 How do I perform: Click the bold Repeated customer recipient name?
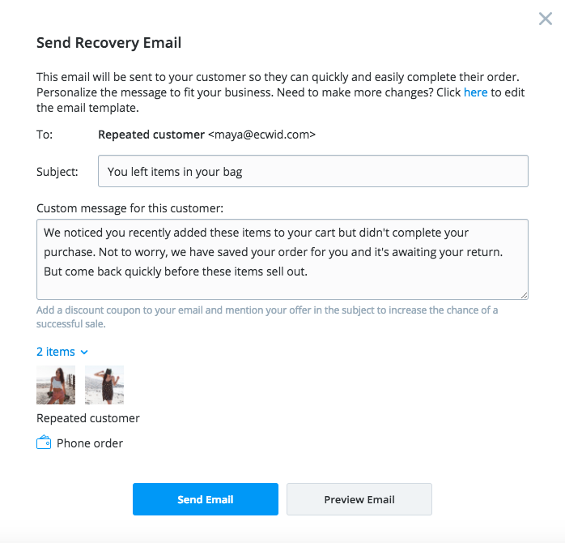click(x=151, y=135)
